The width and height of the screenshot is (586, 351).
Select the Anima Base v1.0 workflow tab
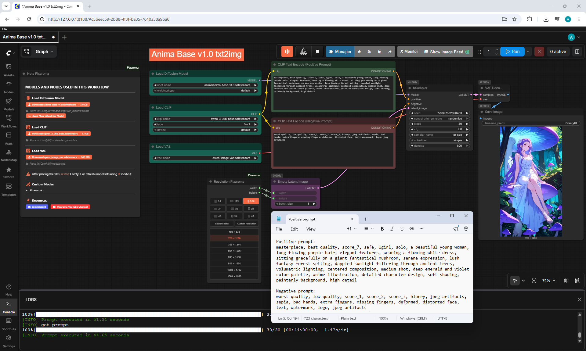click(29, 37)
